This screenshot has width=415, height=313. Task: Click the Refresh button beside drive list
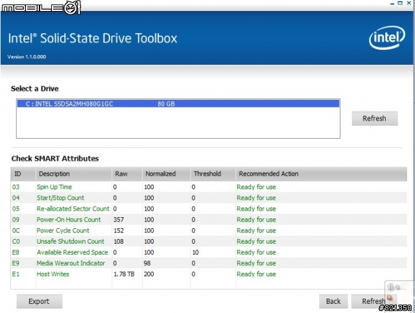[x=375, y=119]
